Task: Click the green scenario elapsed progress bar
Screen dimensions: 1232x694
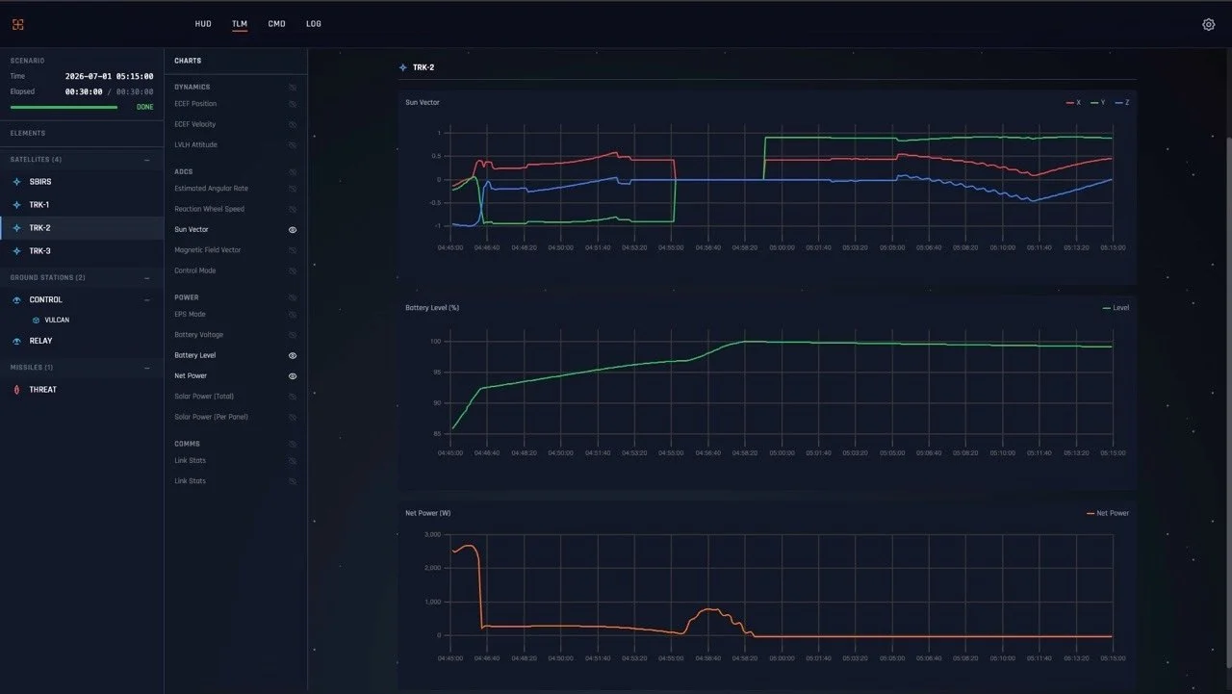Action: pos(64,107)
